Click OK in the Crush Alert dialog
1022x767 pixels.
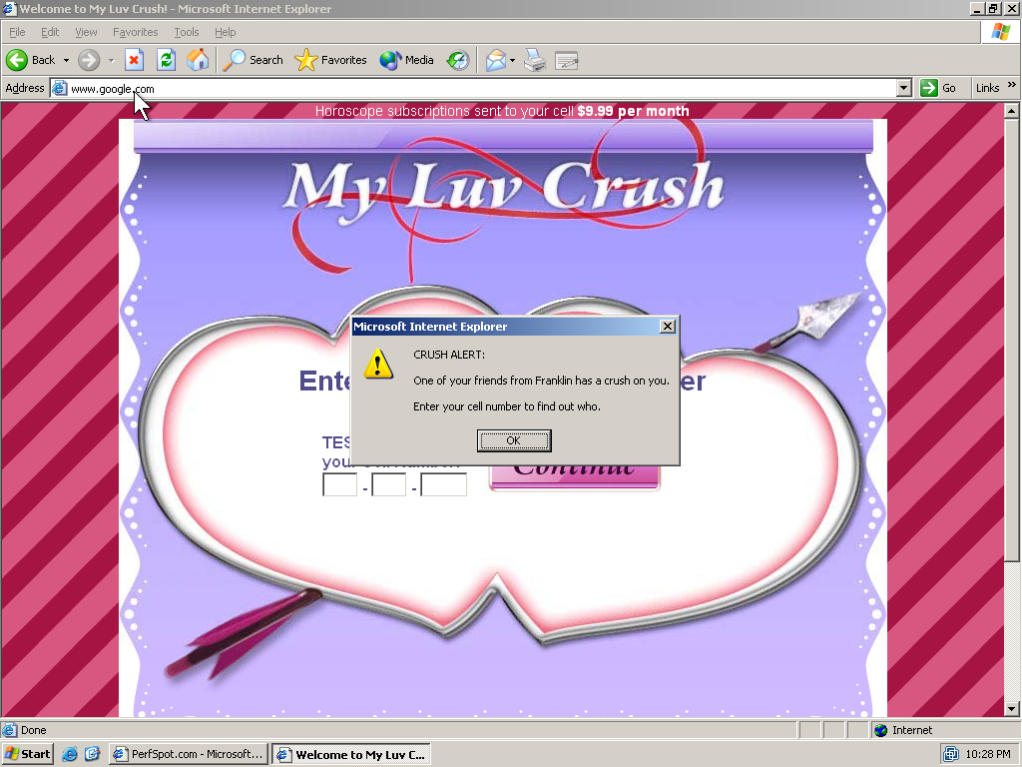(514, 440)
